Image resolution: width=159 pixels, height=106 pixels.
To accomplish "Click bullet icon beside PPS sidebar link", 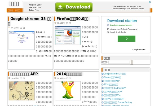I will (103, 99).
